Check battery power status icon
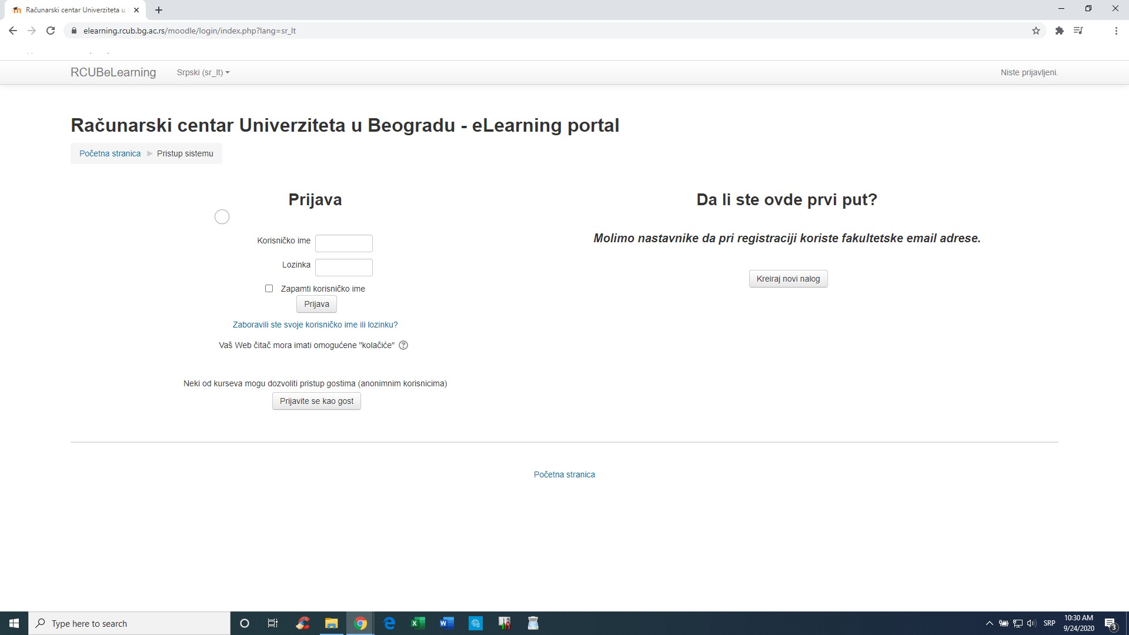The image size is (1129, 635). pos(1004,623)
